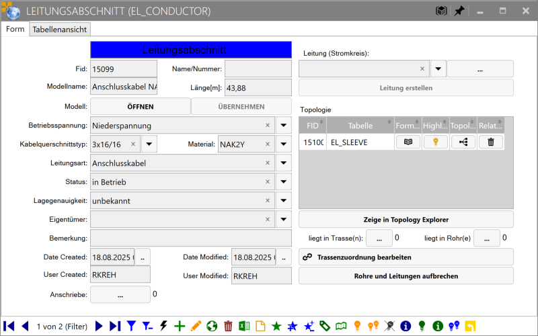Image resolution: width=538 pixels, height=336 pixels.
Task: Click the pin icon in title bar
Action: coord(459,11)
